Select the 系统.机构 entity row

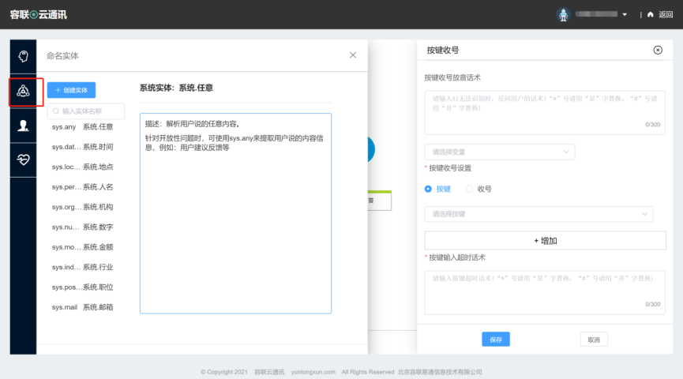82,207
